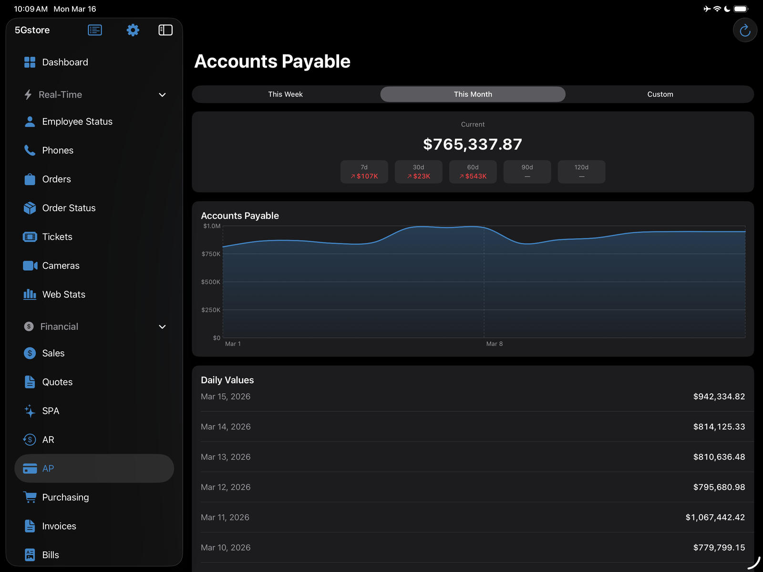Select the Mar 12, 2026 daily value row
Image resolution: width=763 pixels, height=572 pixels.
pos(473,487)
